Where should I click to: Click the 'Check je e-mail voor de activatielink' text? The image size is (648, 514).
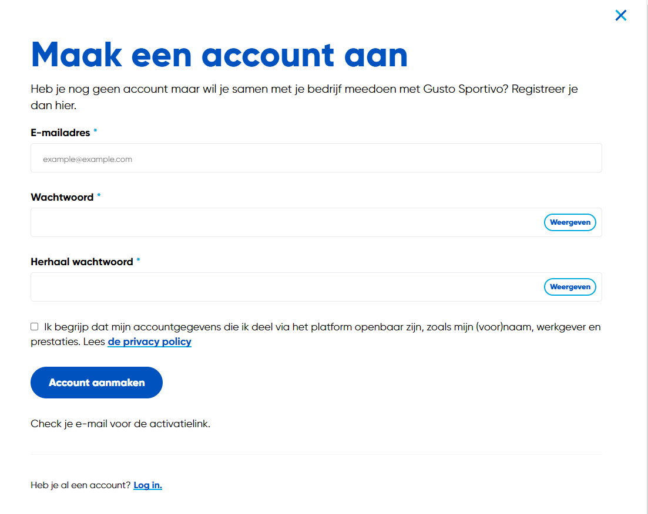(x=120, y=424)
